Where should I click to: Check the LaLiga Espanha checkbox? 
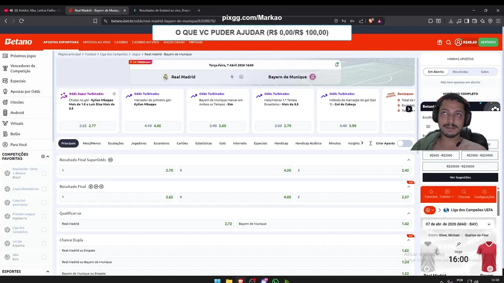44,243
